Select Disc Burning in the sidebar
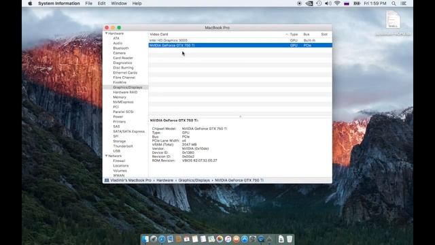Viewport: 435px width, 245px height. [123, 68]
